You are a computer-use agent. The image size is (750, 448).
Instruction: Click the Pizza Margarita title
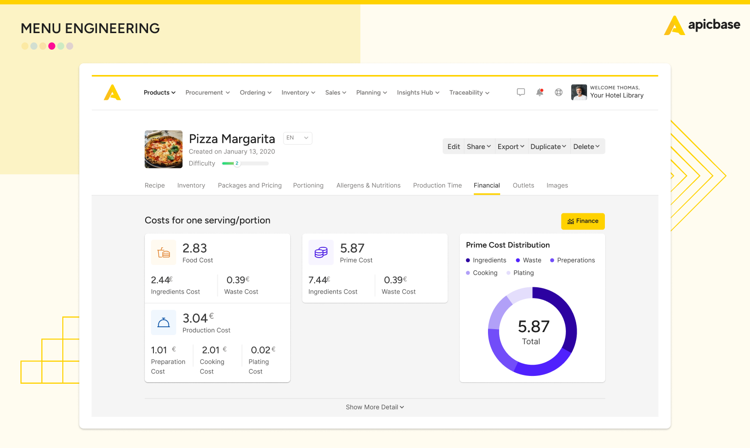[232, 139]
